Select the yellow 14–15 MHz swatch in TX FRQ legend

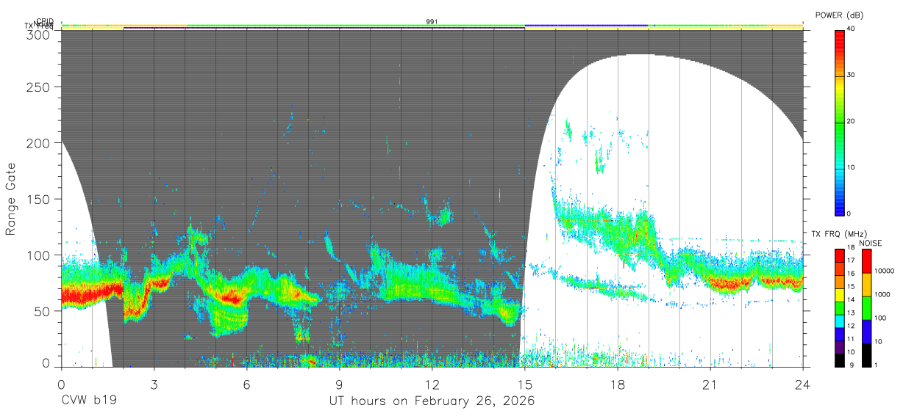click(x=839, y=295)
